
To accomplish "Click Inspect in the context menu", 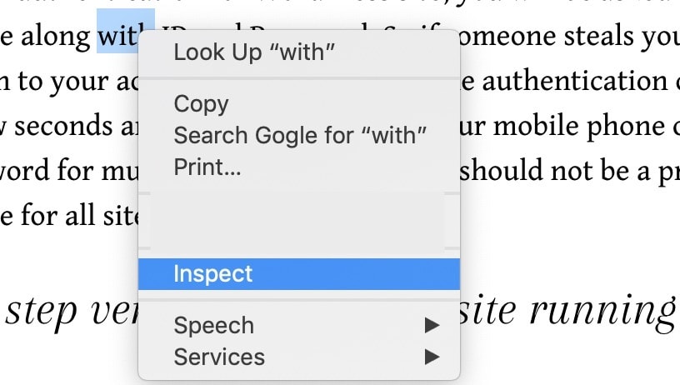I will [213, 274].
